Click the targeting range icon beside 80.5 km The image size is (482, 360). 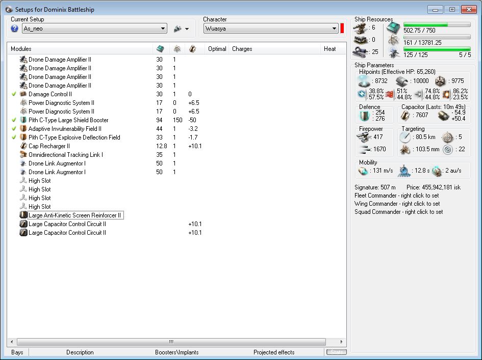405,137
